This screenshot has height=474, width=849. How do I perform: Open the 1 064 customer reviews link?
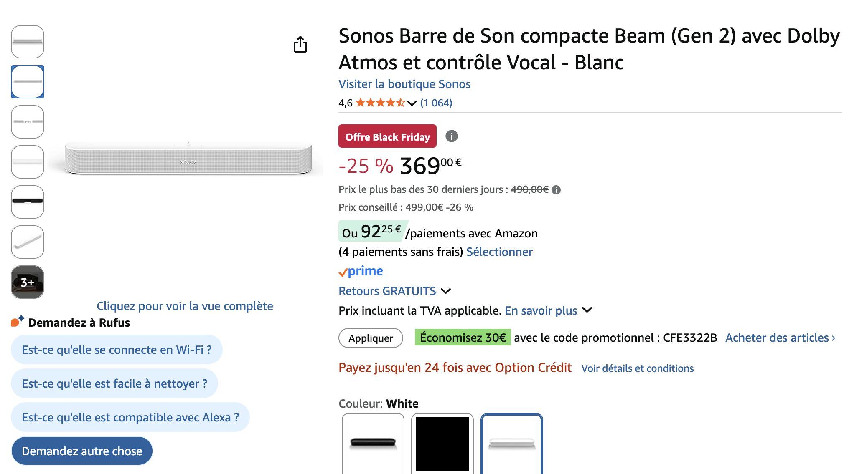point(436,103)
